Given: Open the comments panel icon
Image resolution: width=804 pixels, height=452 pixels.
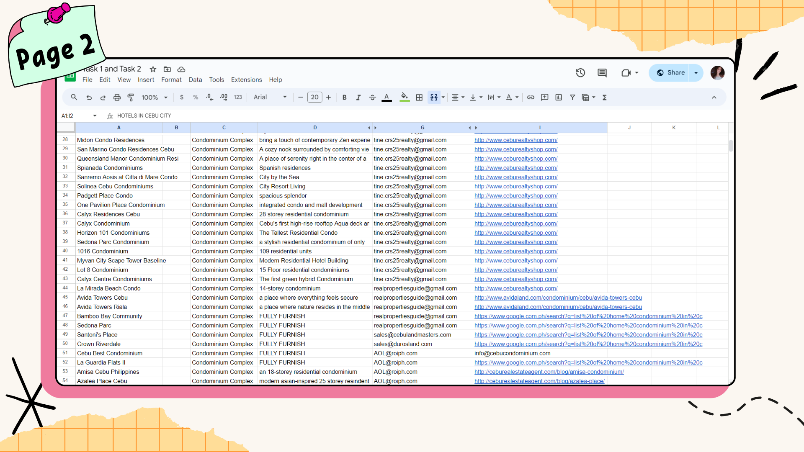Looking at the screenshot, I should tap(602, 73).
